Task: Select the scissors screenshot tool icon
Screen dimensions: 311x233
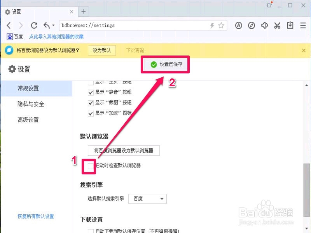Action: [277, 25]
